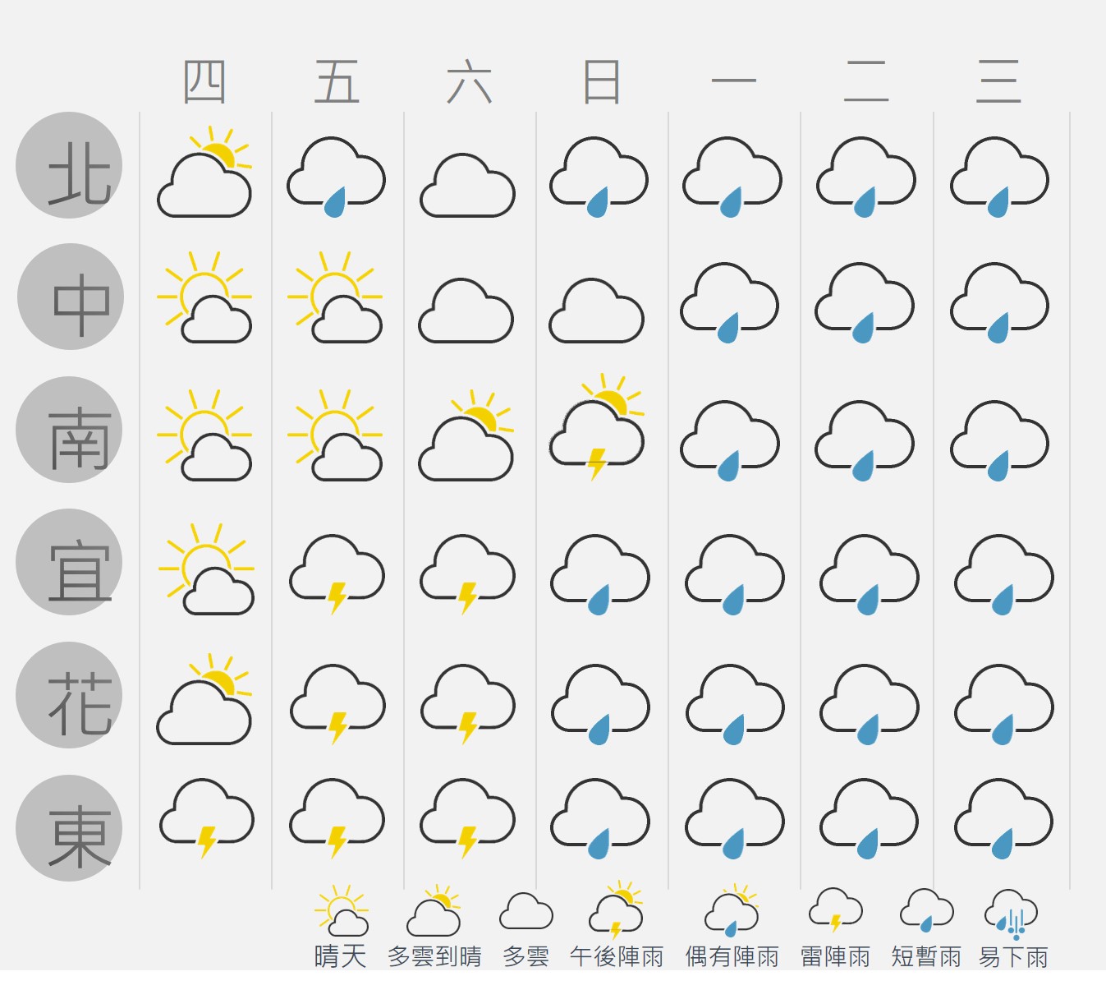Select the 宜 region circle
The image size is (1106, 990).
(69, 562)
